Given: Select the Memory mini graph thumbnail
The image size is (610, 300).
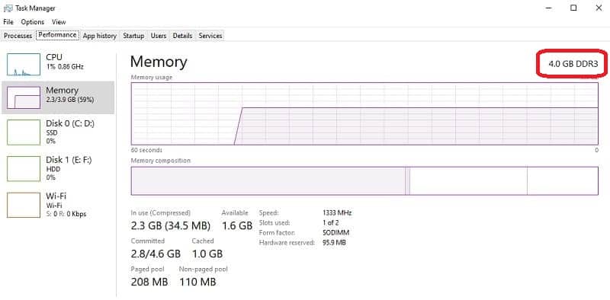Looking at the screenshot, I should (24, 97).
